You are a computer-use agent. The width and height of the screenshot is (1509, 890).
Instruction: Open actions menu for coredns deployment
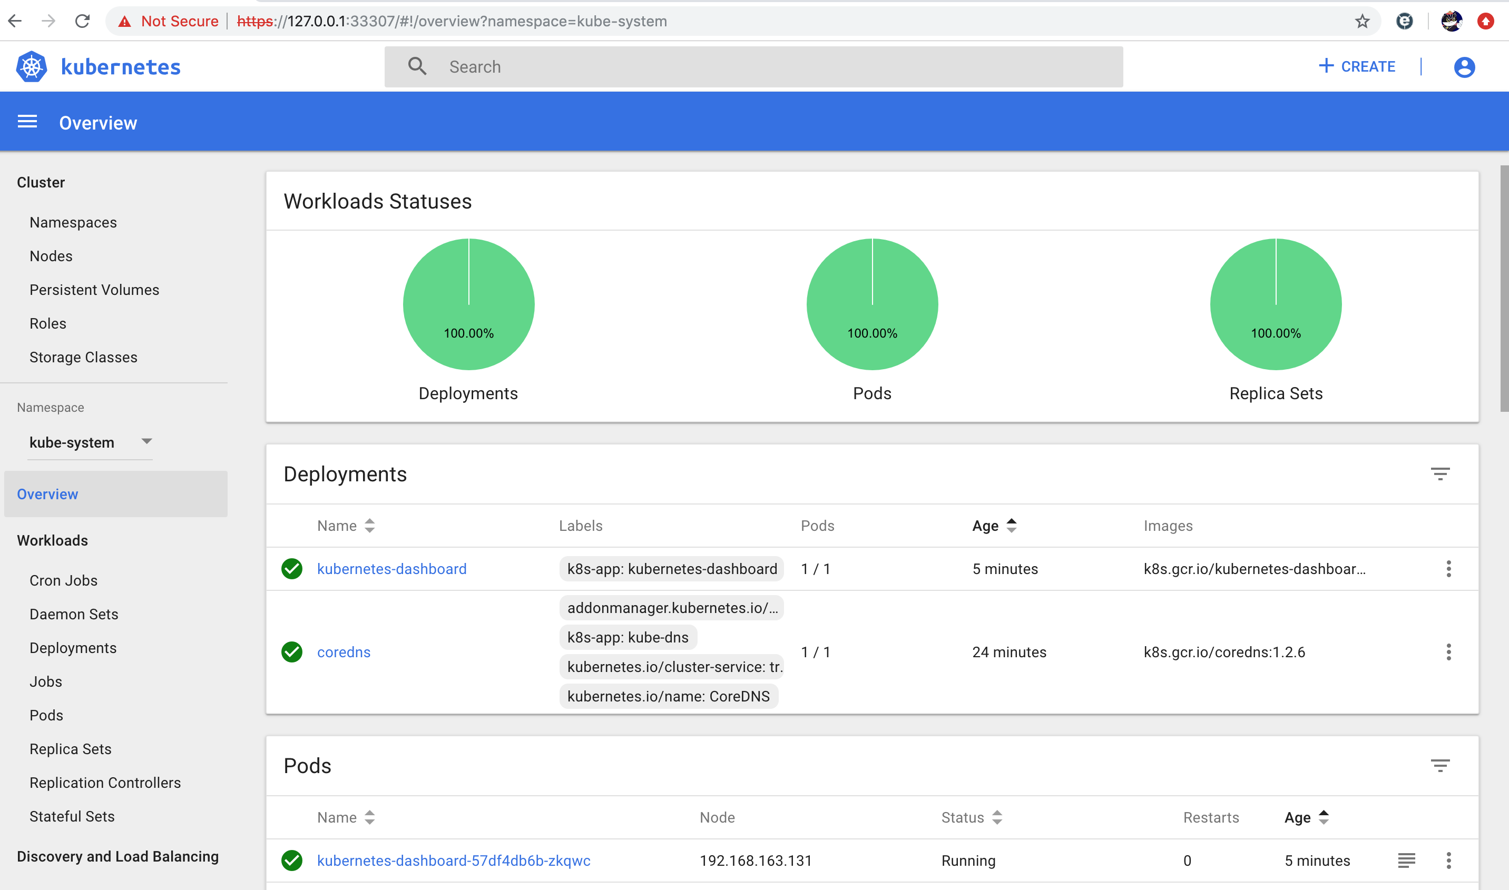(x=1448, y=652)
